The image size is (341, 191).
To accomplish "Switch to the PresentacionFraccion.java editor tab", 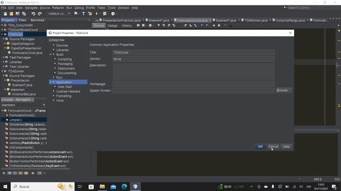I will coord(121,20).
